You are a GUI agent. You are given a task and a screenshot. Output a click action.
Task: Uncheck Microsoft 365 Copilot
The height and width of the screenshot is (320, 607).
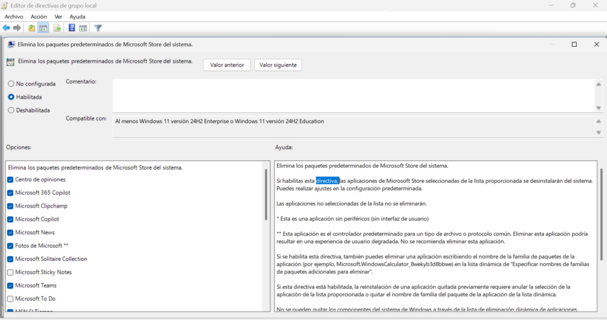[11, 193]
